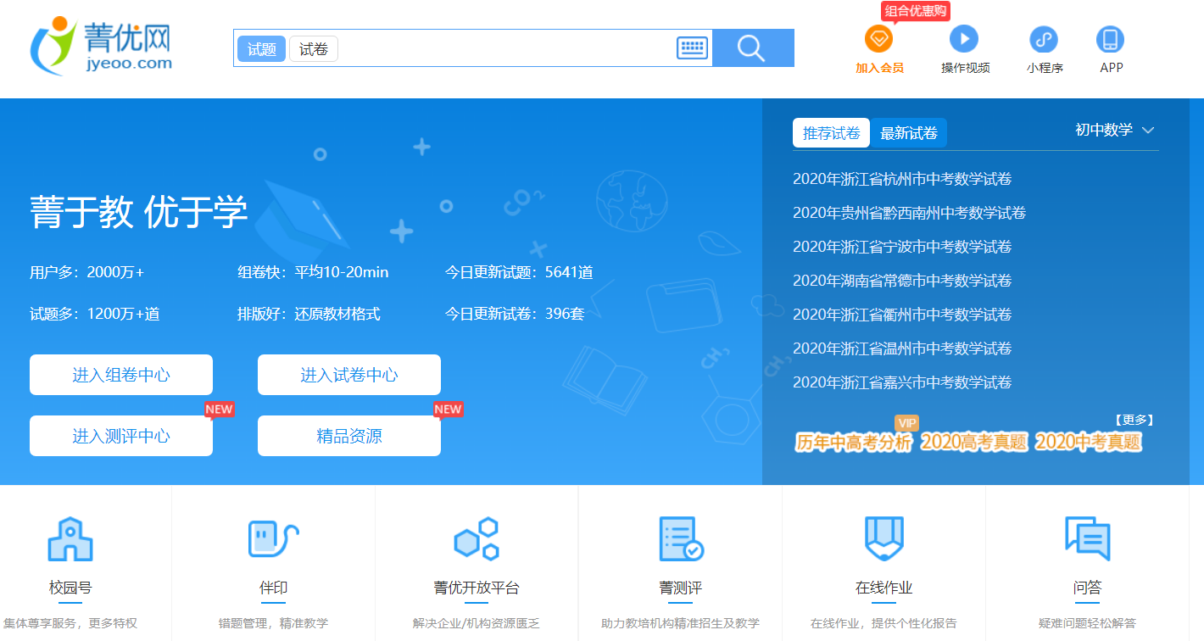Switch to the 最新试卷 tab

tap(909, 132)
